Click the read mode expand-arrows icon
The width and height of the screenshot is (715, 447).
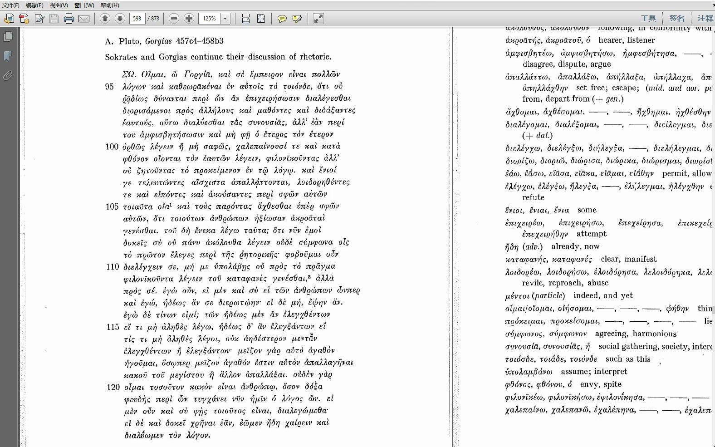[318, 19]
